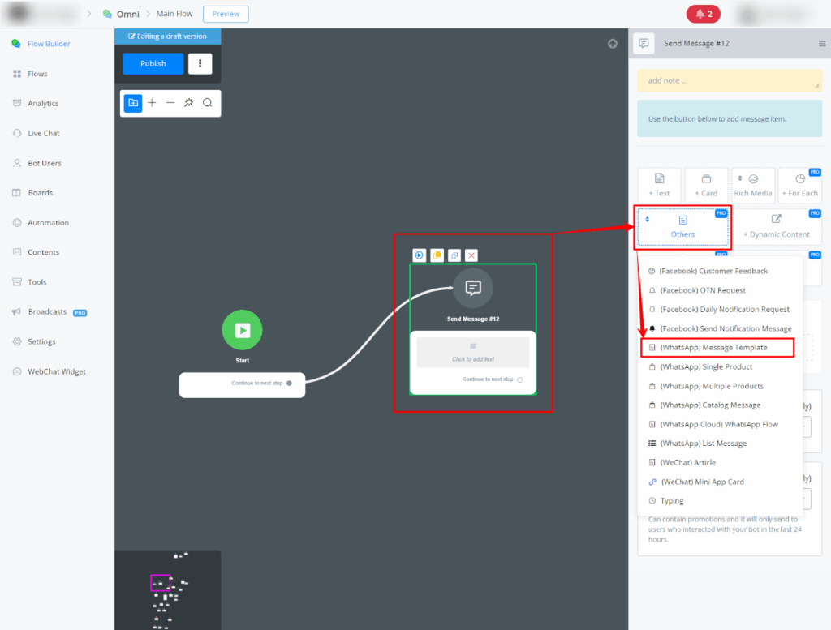Select (WhatsApp) Message Template option
Screen dimensions: 831x630
(x=713, y=348)
